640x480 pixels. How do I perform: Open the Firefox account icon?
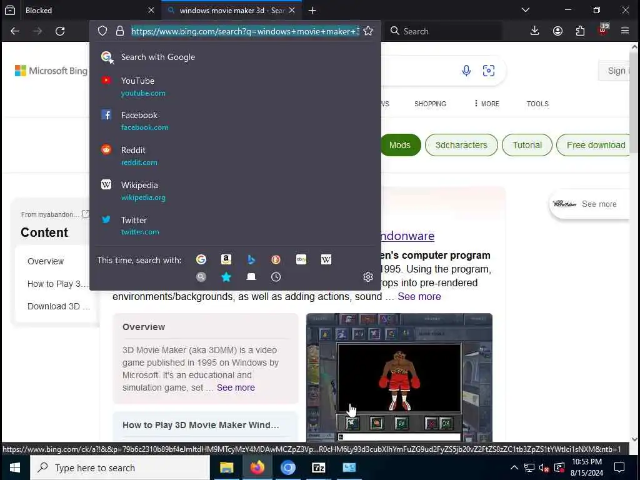pos(557,31)
